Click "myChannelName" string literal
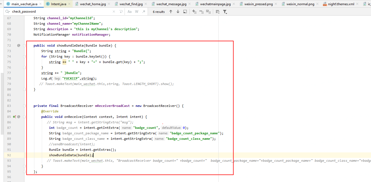This screenshot has height=182, width=371. click(x=87, y=24)
